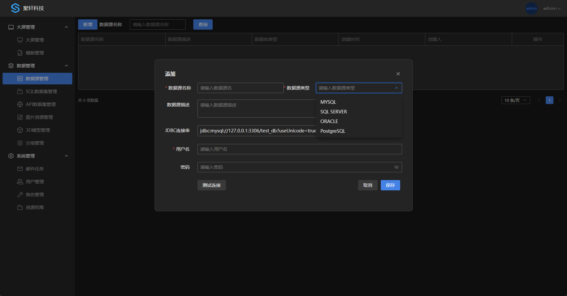Screen dimensions: 567x296
Task: Click the JDBC连接串 input field
Action: [257, 131]
